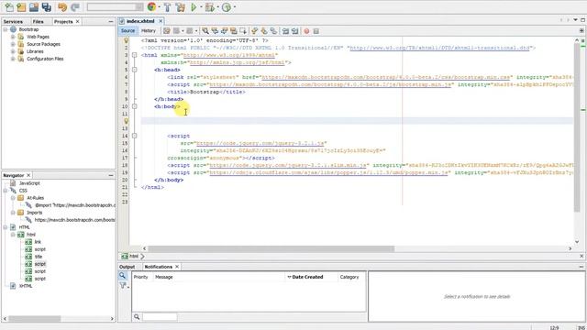Click the jquery-3.2.1.js URL link in code
Screen dimensions: 587x330
coord(260,143)
